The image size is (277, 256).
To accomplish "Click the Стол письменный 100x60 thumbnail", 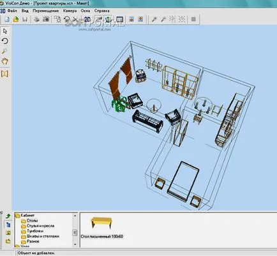I will 101,223.
